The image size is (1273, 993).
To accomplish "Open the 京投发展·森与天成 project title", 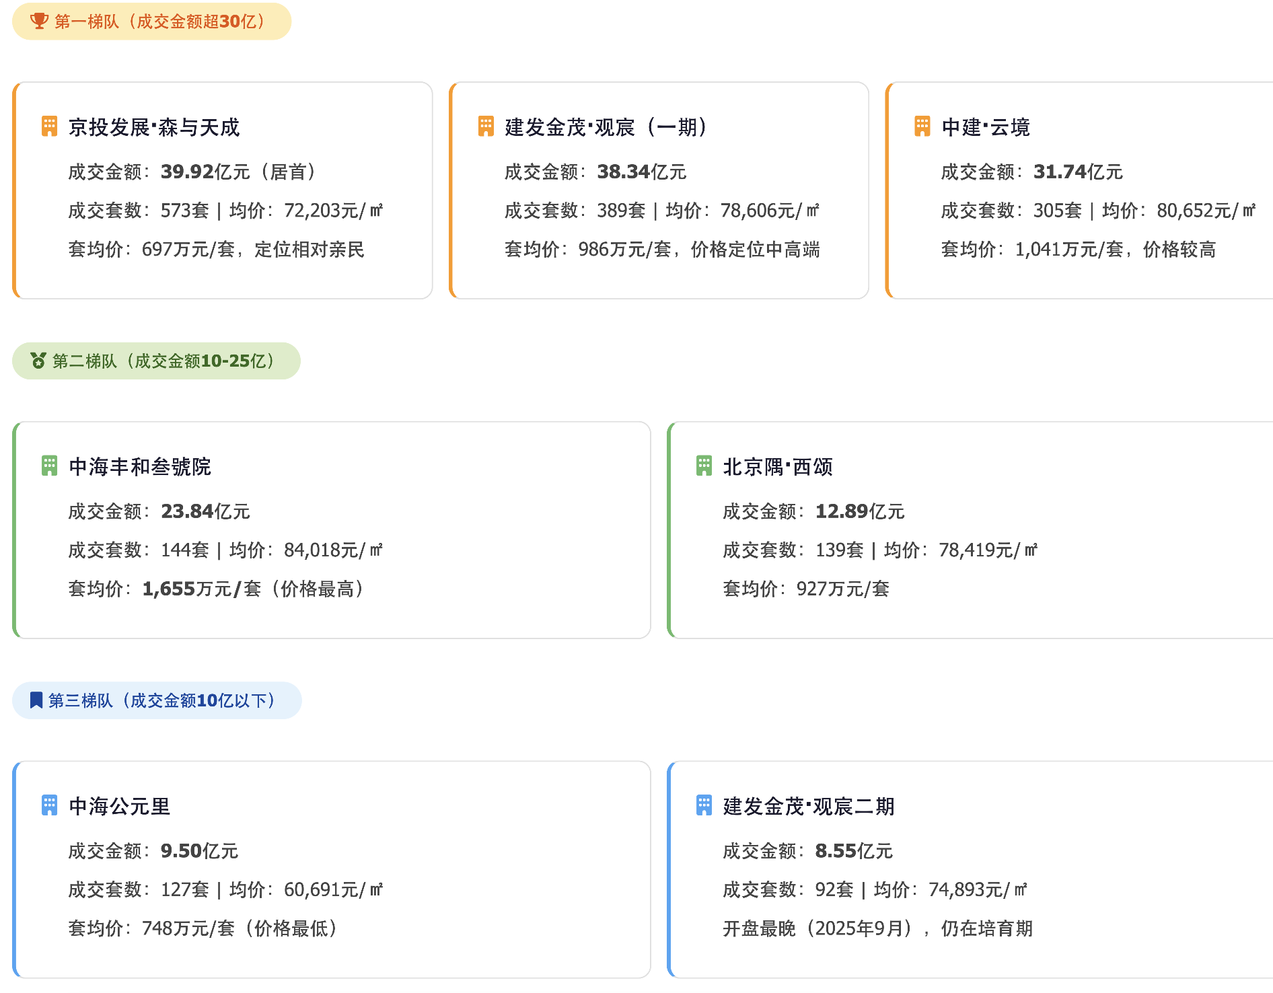I will point(154,127).
